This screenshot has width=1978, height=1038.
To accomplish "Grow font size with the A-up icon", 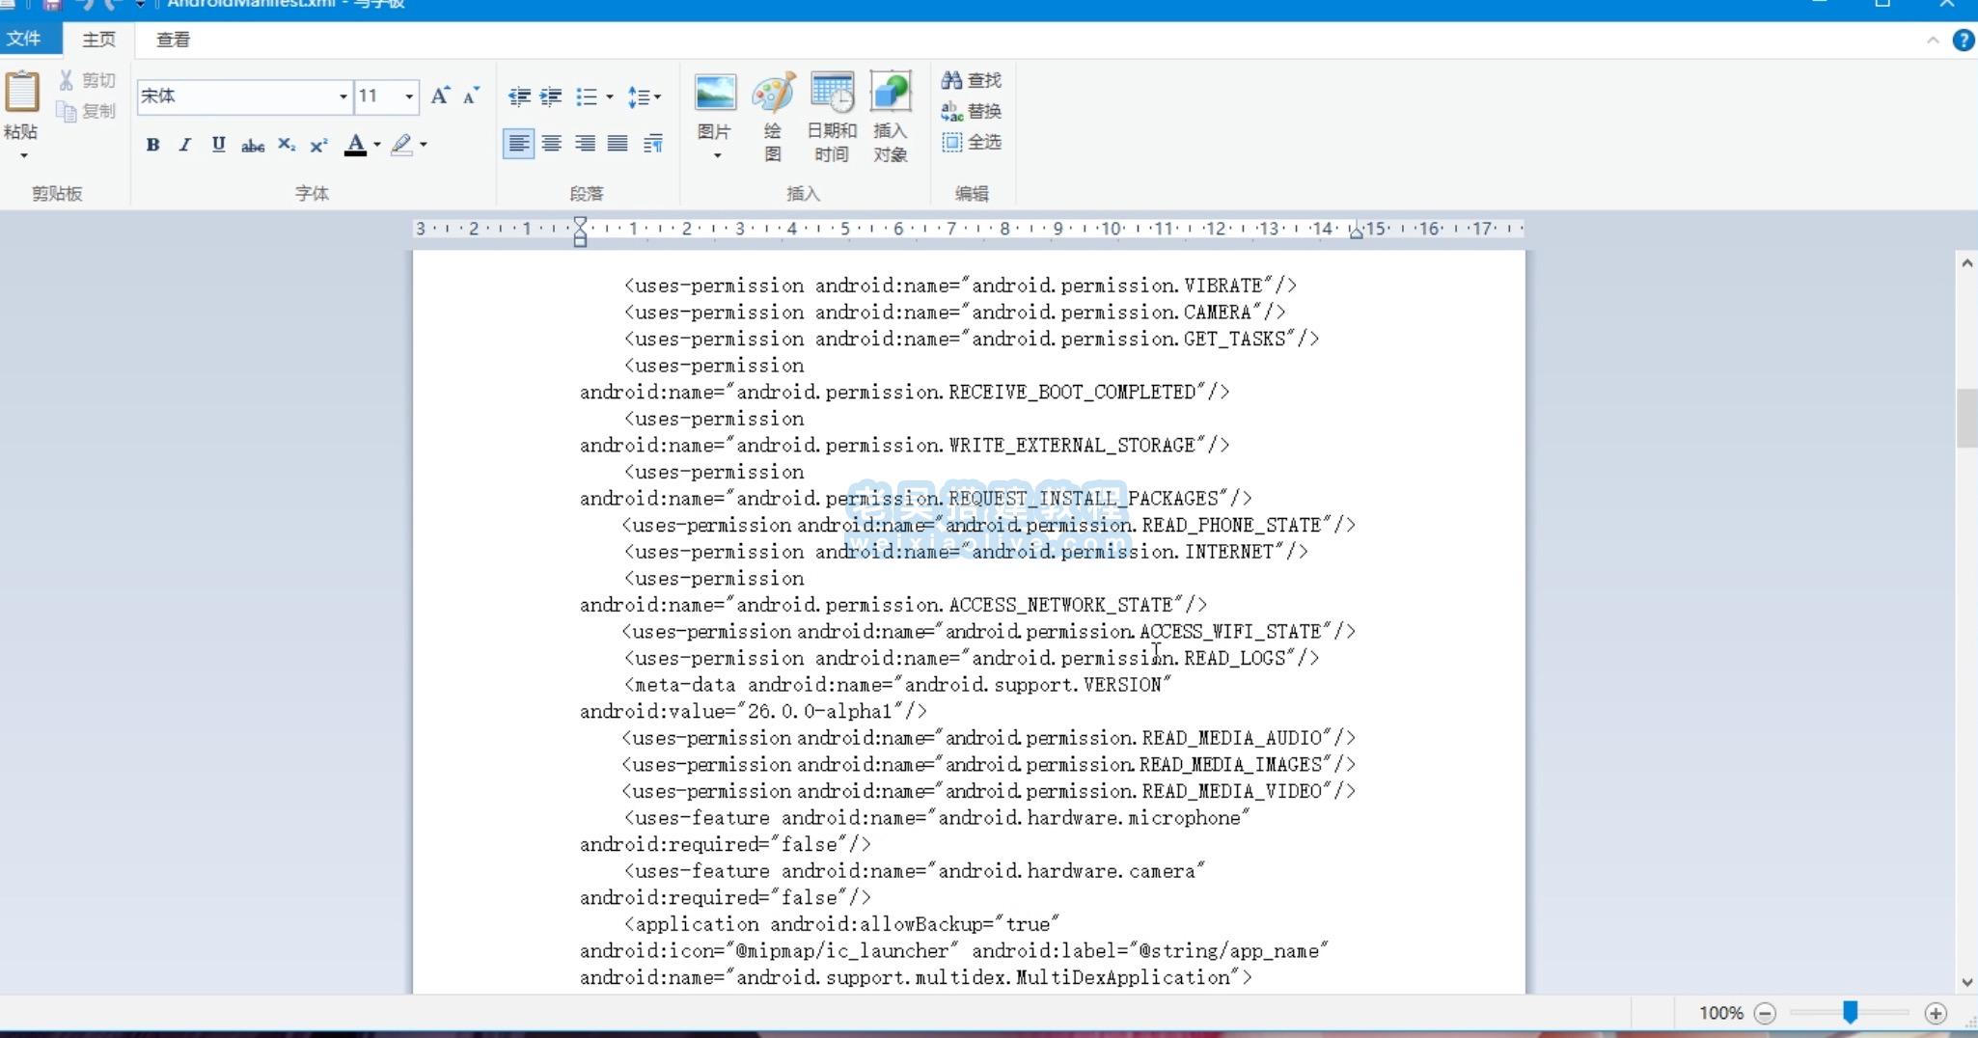I will [440, 96].
